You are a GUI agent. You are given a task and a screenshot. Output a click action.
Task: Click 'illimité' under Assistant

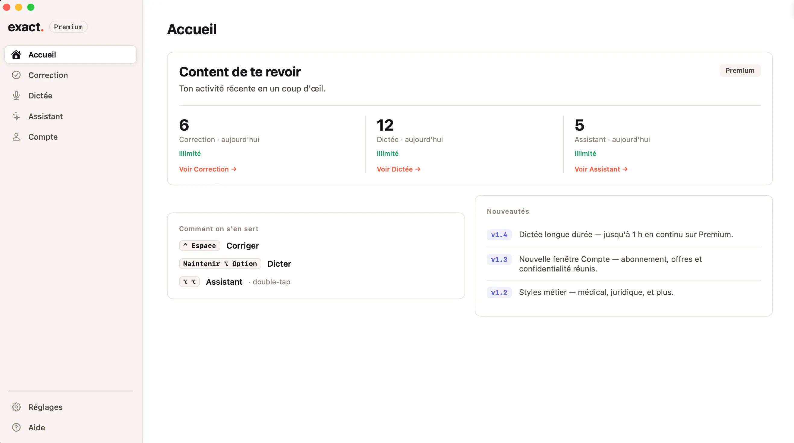click(585, 153)
